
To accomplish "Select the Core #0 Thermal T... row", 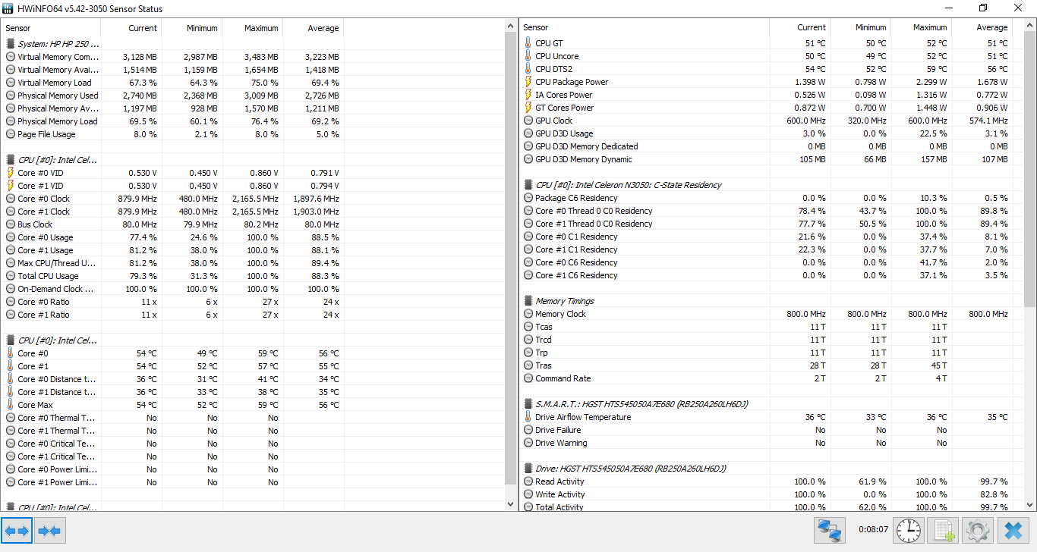I will (173, 418).
